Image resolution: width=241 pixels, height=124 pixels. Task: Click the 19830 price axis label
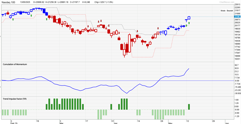click(237, 29)
